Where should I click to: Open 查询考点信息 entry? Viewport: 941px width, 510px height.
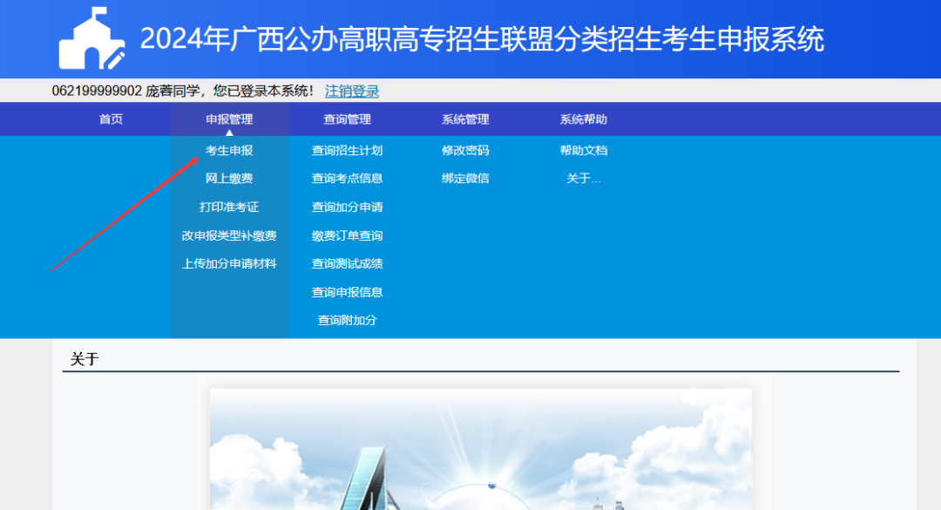point(347,179)
